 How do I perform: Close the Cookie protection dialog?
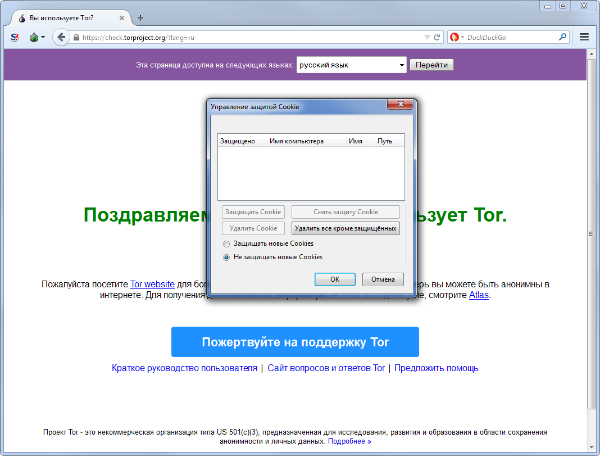[x=400, y=104]
